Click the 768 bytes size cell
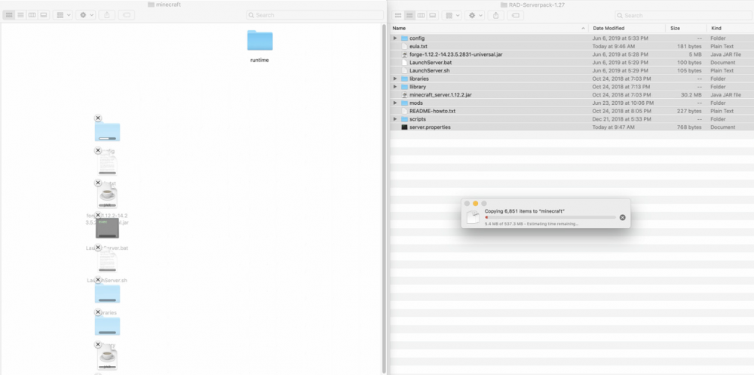Screen dimensions: 754x375 [x=690, y=127]
